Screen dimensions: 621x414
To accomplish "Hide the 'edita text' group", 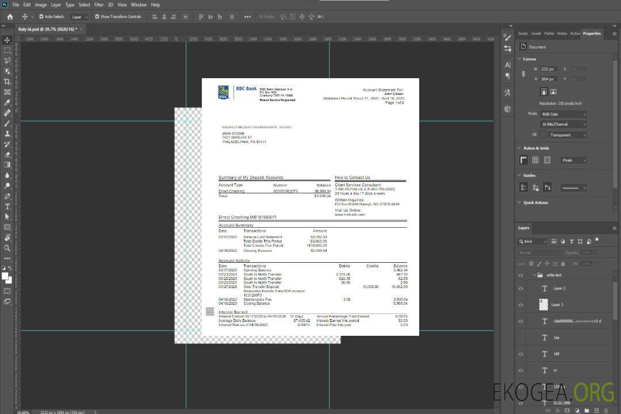I will pyautogui.click(x=521, y=275).
